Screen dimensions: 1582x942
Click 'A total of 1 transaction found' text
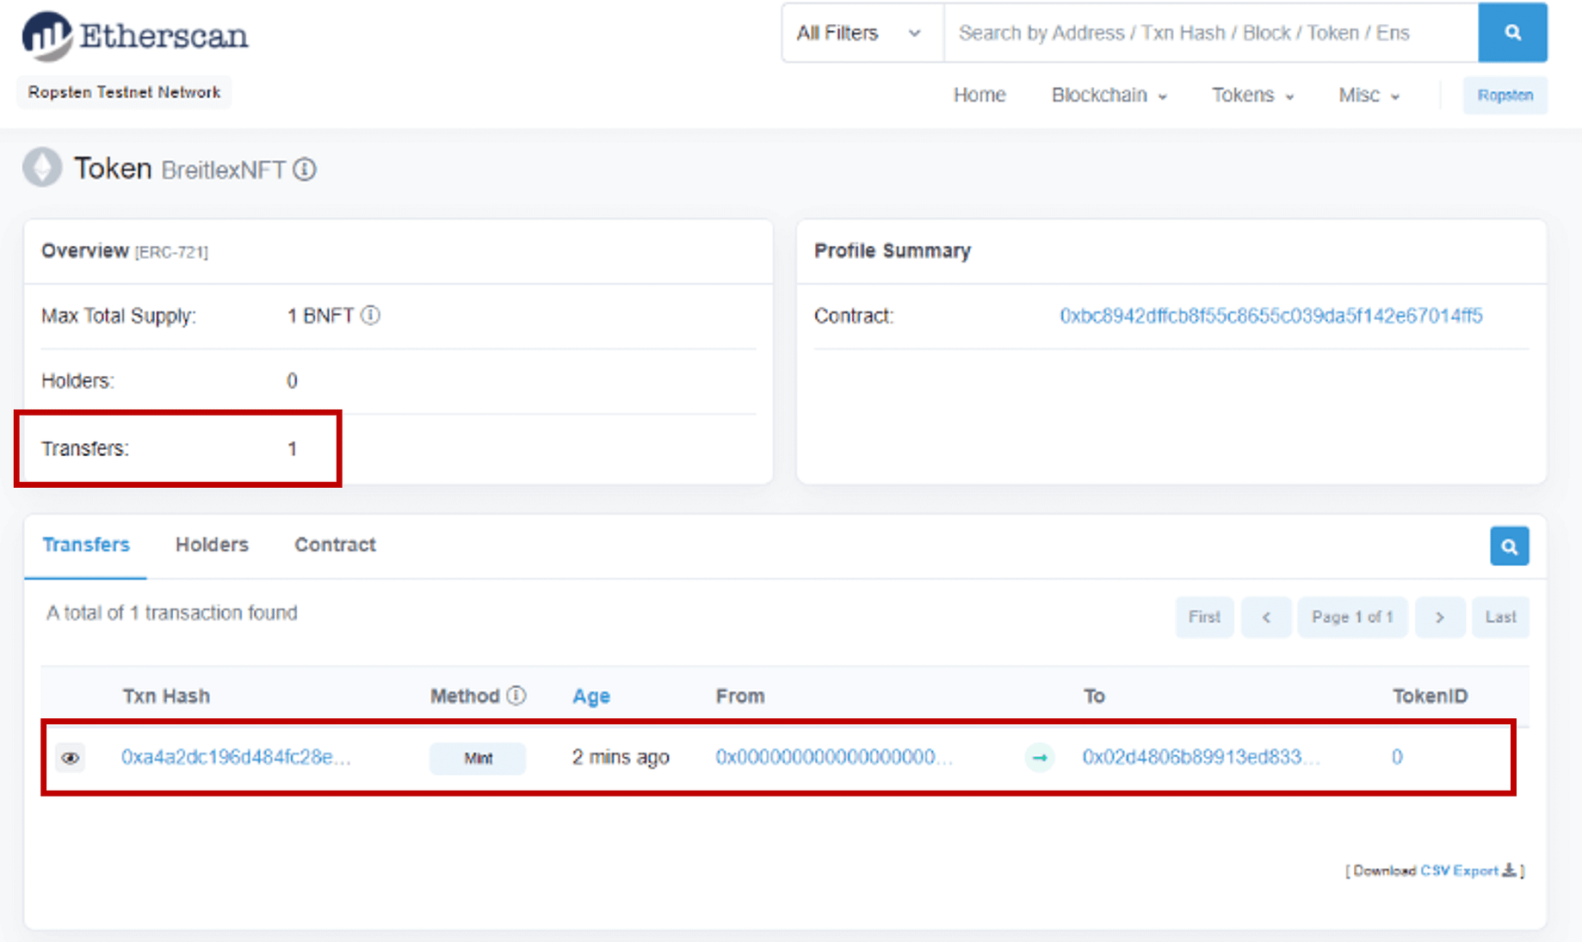(172, 613)
